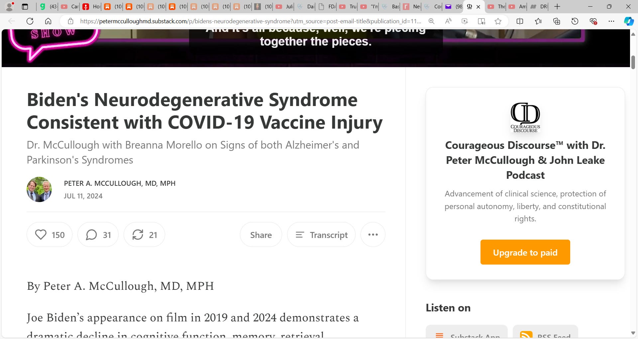
Task: Open the Copilot sidebar icon
Action: coord(629,21)
